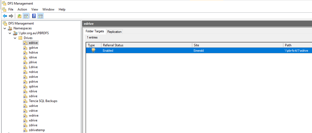Image resolution: width=312 pixels, height=133 pixels.
Task: Select the udrive folder in tree
Action: coord(33,106)
